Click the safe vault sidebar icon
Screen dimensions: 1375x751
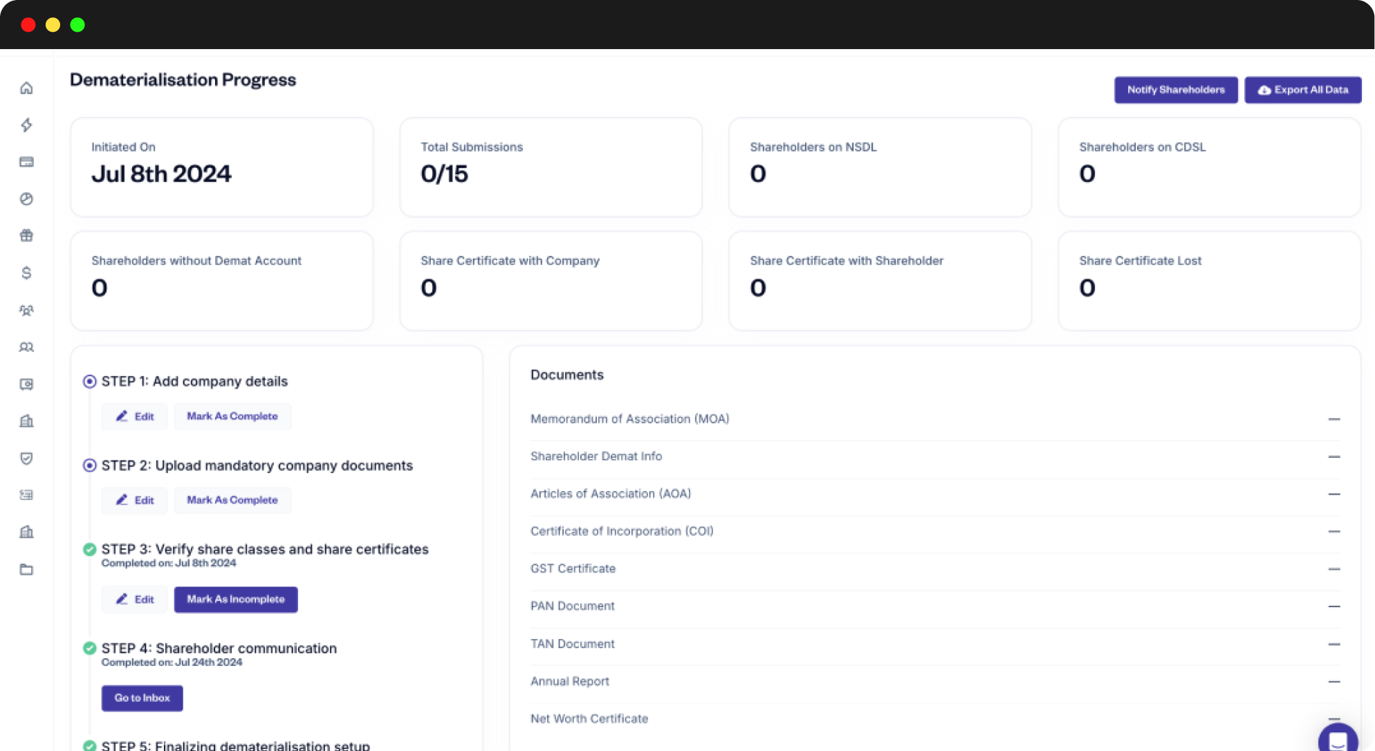tap(26, 384)
